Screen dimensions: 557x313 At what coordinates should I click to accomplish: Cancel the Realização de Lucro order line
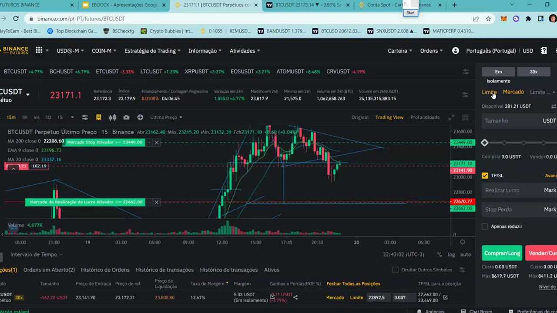click(x=157, y=202)
